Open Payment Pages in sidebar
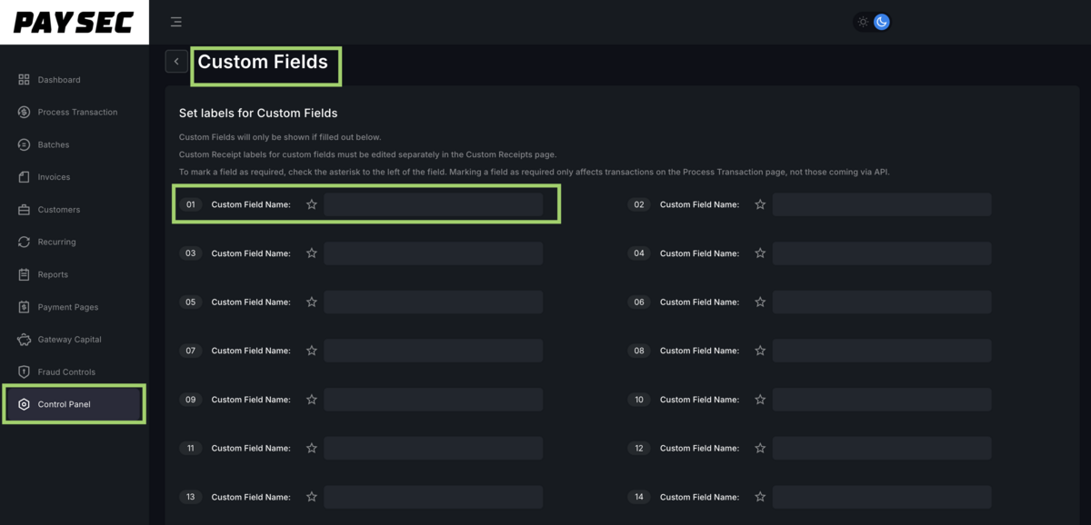This screenshot has width=1091, height=525. [67, 307]
